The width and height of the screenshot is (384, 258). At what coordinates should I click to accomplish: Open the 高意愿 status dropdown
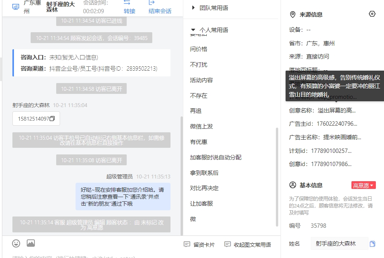[x=363, y=185]
